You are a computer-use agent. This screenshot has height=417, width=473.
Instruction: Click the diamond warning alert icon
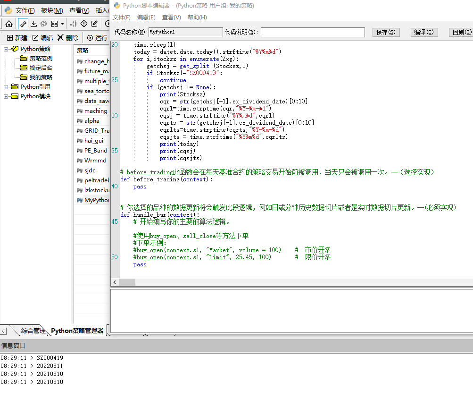point(84,24)
